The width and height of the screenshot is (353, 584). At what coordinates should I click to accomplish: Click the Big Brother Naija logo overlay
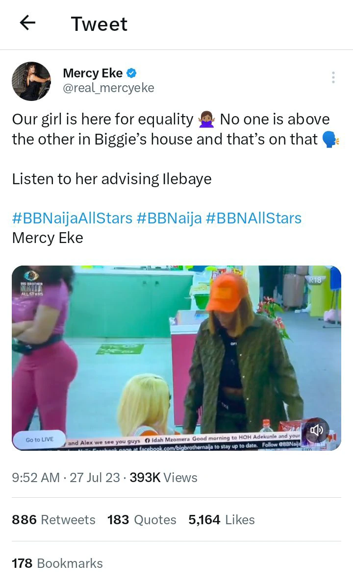coord(32,283)
